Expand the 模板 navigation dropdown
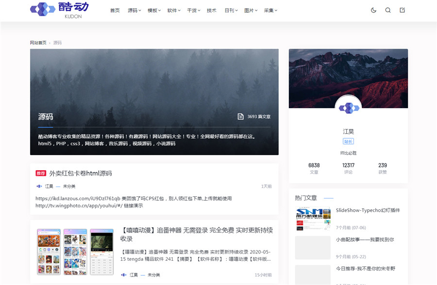 154,10
